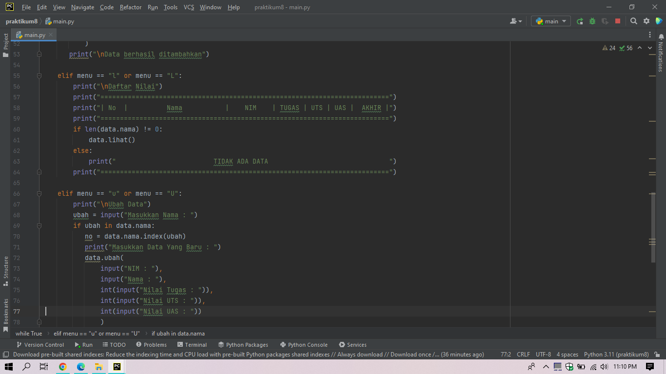Click the editor vertical scrollbar thumb

pyautogui.click(x=652, y=228)
